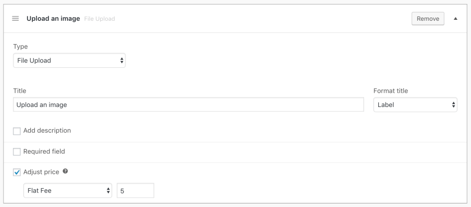The image size is (471, 207).
Task: Click the Adjust price label text
Action: point(41,172)
